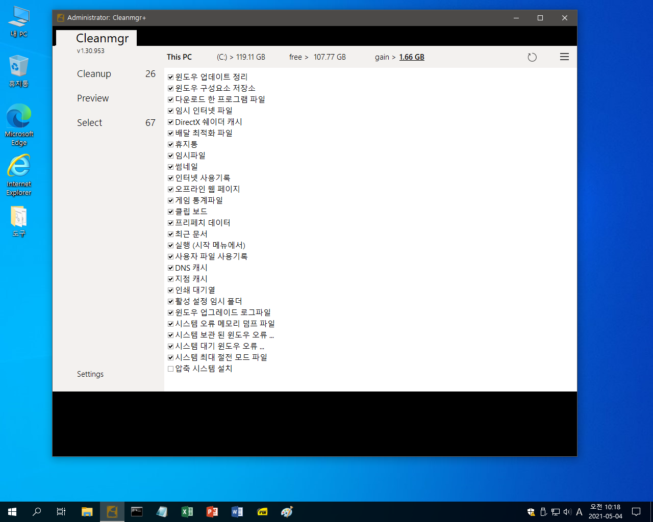
Task: Click the Cleanmgr tab header
Action: 103,38
